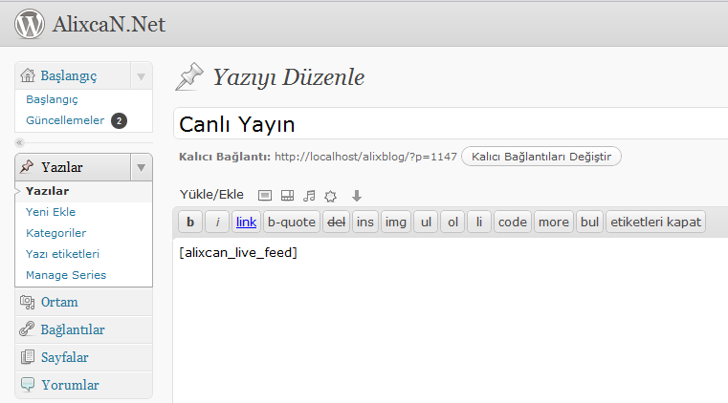Click the down-arrow icon after Yükle/Ekle

click(x=357, y=196)
